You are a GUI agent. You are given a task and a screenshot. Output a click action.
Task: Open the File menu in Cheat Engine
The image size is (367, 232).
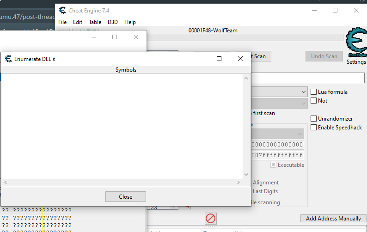pos(62,22)
